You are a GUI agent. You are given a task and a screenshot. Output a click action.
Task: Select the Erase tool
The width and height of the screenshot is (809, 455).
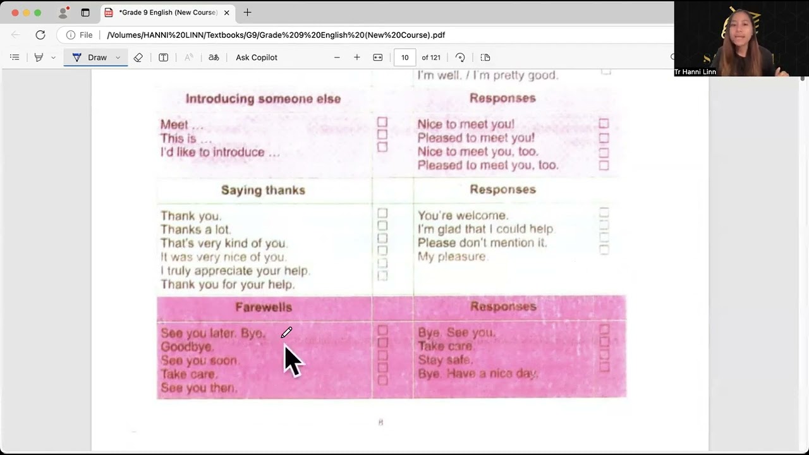click(x=138, y=58)
